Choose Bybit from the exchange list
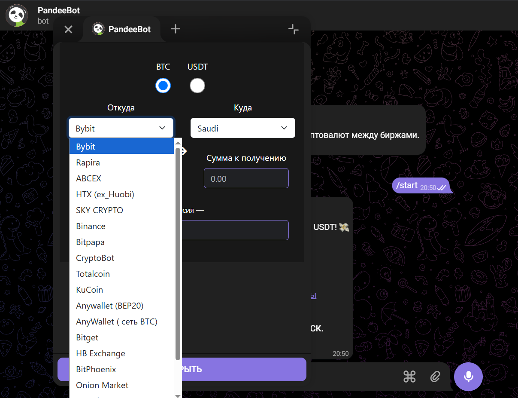The height and width of the screenshot is (398, 518). click(x=121, y=147)
